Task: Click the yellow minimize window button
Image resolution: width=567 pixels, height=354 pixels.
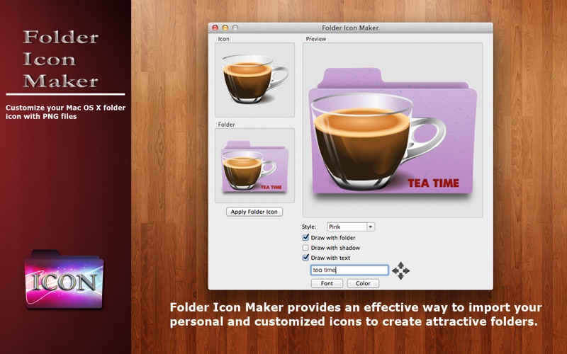Action: (225, 28)
